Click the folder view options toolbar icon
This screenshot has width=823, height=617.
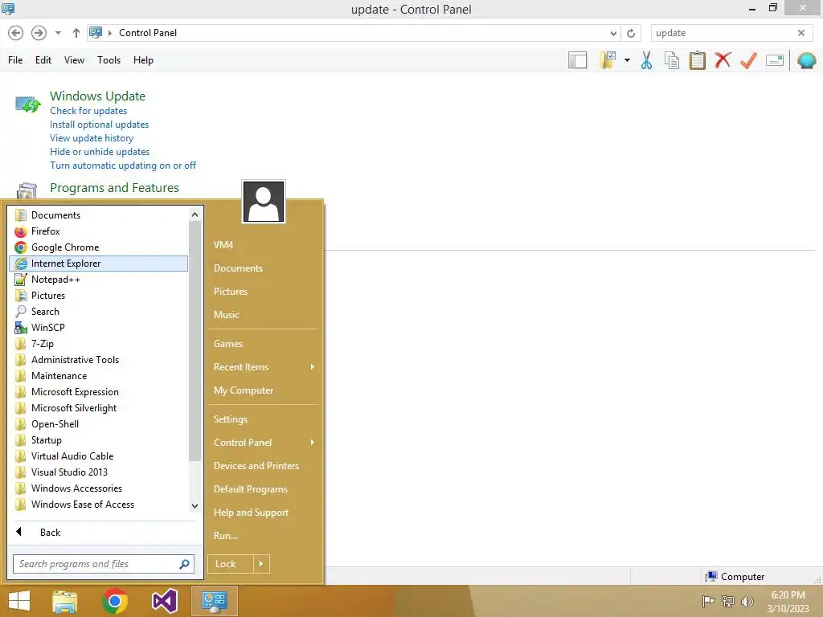point(608,59)
